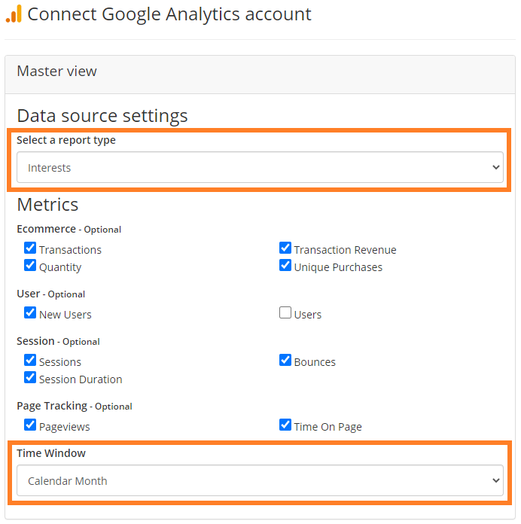Uncheck the Pageviews checkbox

click(30, 425)
